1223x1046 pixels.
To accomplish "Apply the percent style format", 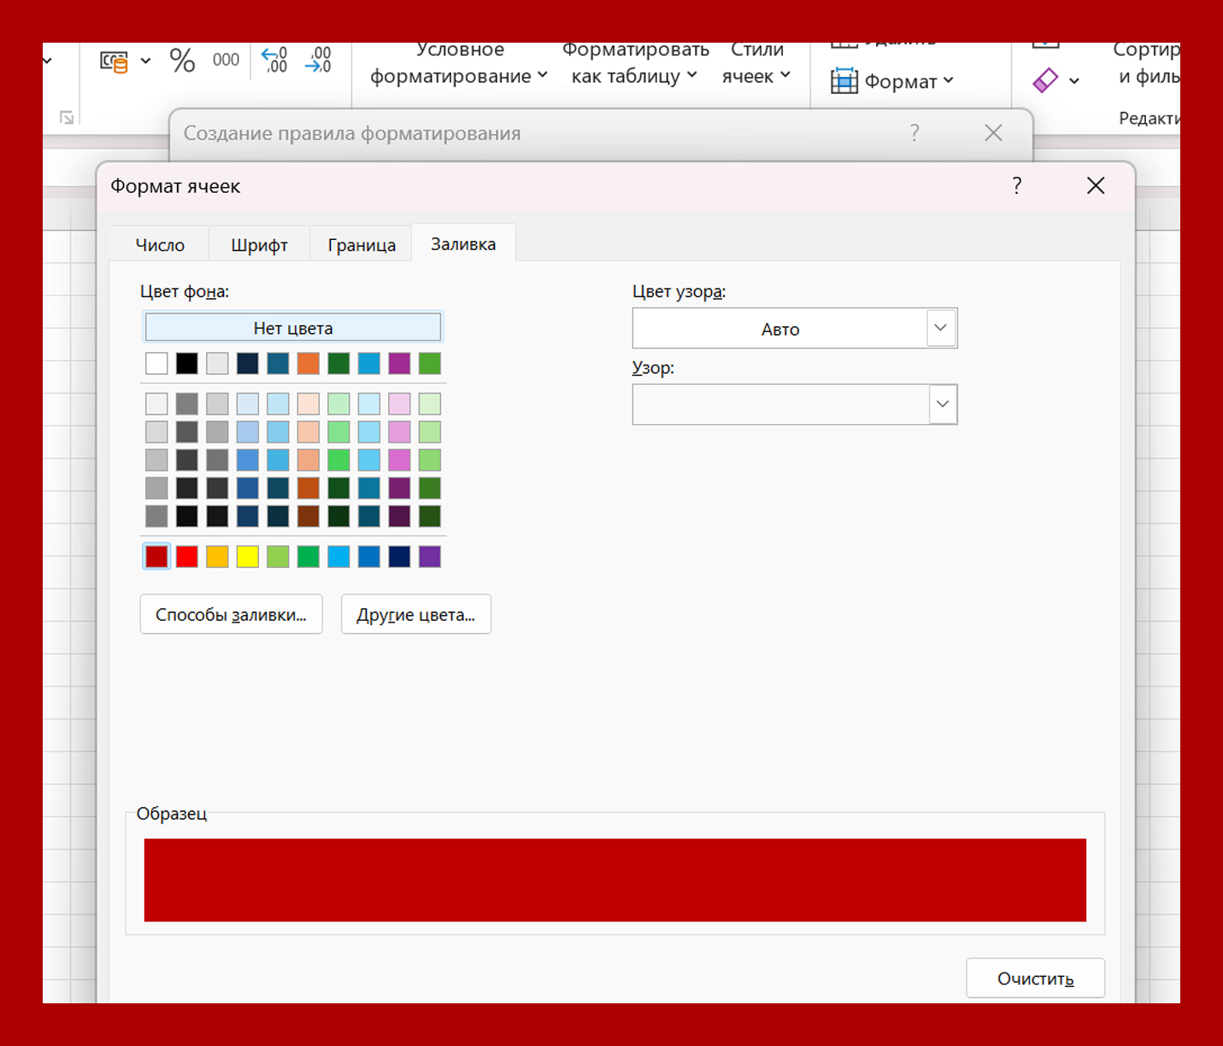I will tap(182, 61).
